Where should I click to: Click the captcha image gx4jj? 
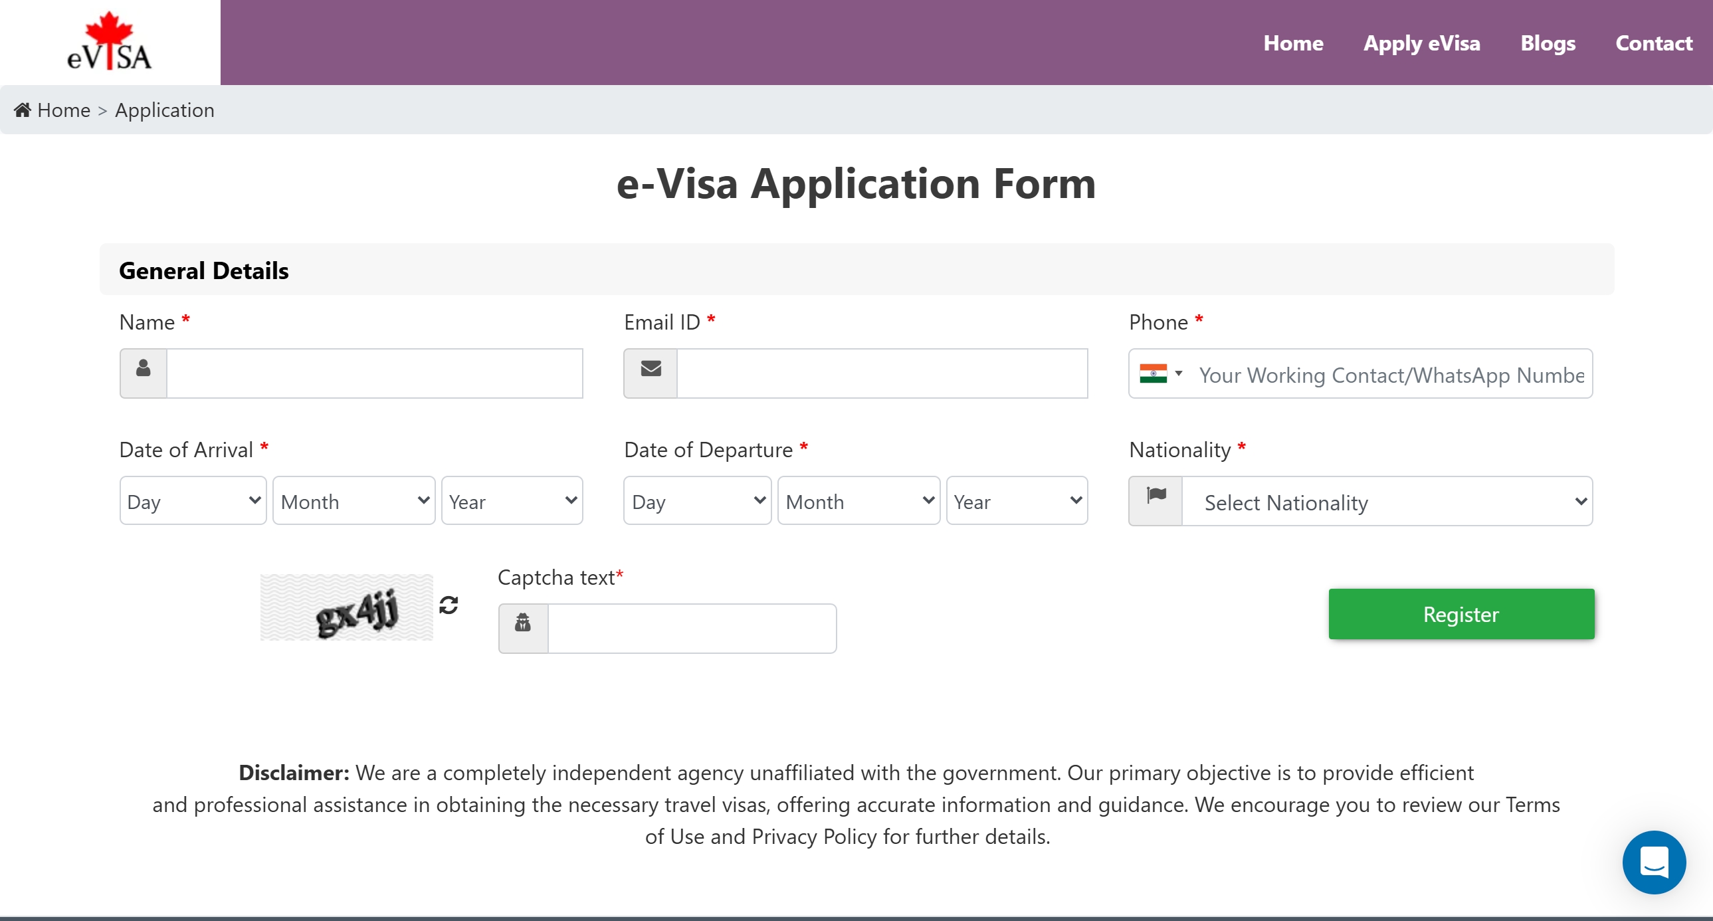pos(346,607)
